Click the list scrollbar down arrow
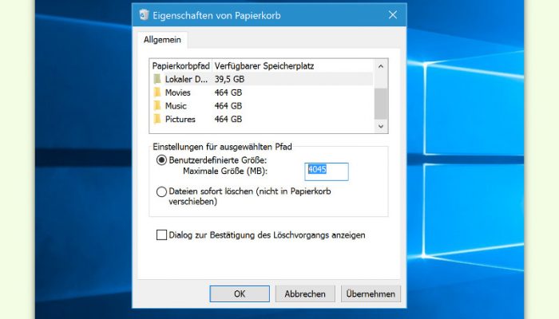This screenshot has width=559, height=319. 381,126
